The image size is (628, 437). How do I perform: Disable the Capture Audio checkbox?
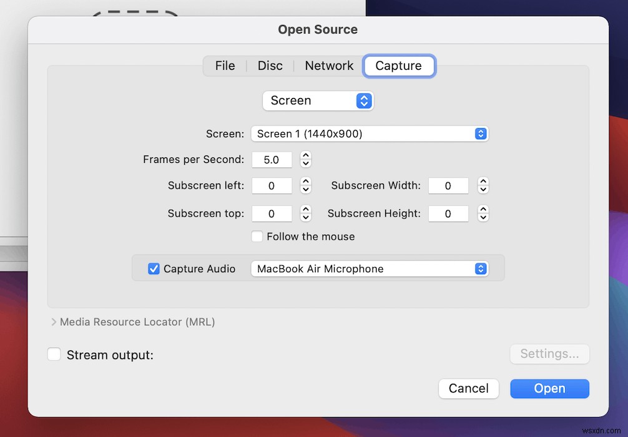point(154,268)
